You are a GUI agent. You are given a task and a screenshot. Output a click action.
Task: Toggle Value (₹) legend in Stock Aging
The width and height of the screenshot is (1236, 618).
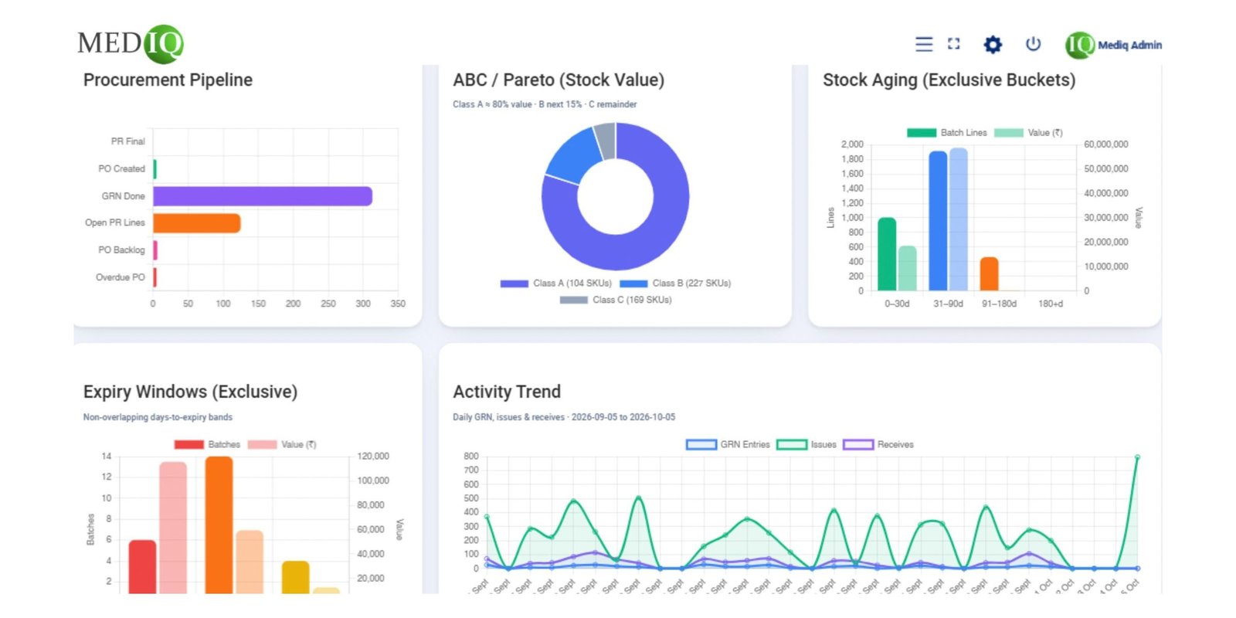1028,133
